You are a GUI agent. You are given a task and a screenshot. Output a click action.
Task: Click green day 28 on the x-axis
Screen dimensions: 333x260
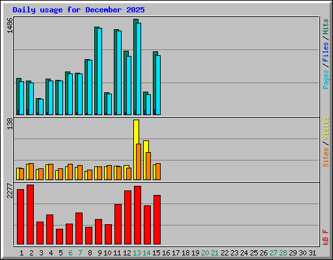pos(283,253)
